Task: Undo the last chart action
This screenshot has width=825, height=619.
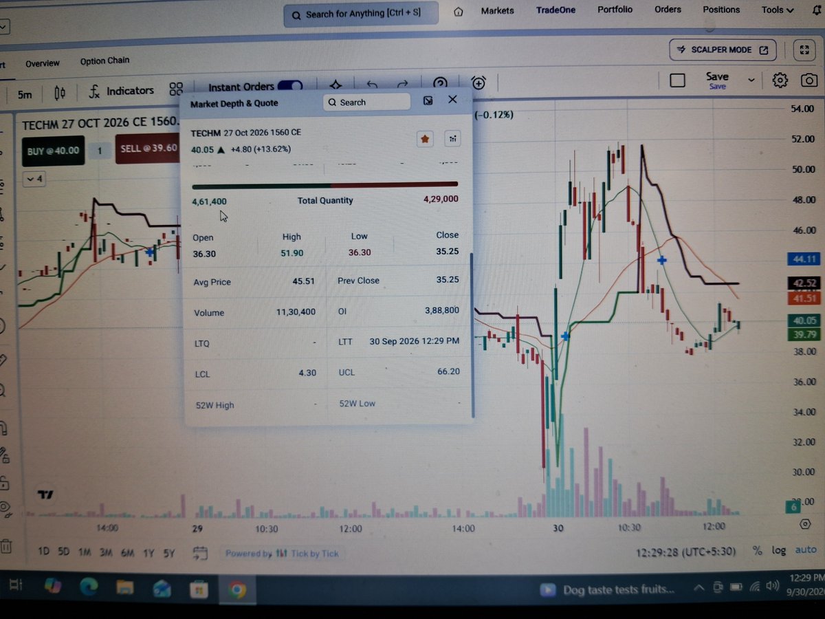Action: [372, 85]
